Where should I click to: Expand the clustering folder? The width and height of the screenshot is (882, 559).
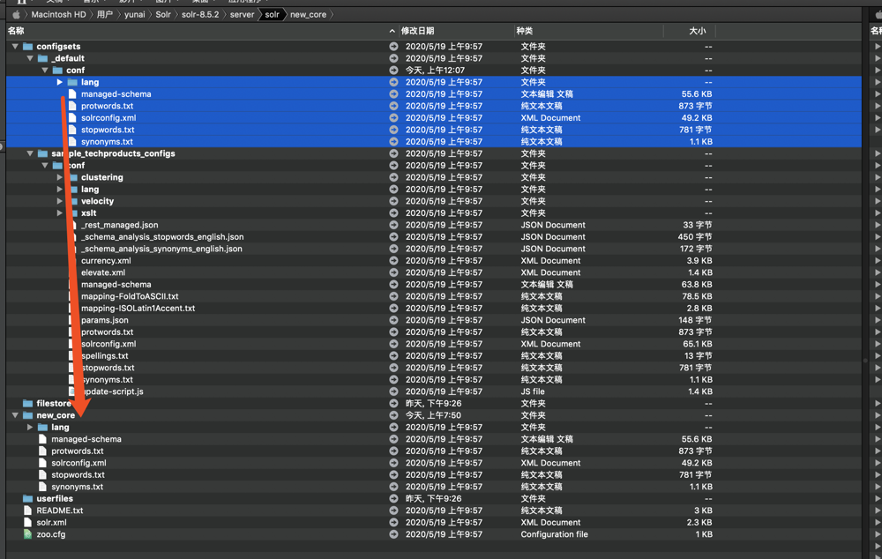coord(60,177)
